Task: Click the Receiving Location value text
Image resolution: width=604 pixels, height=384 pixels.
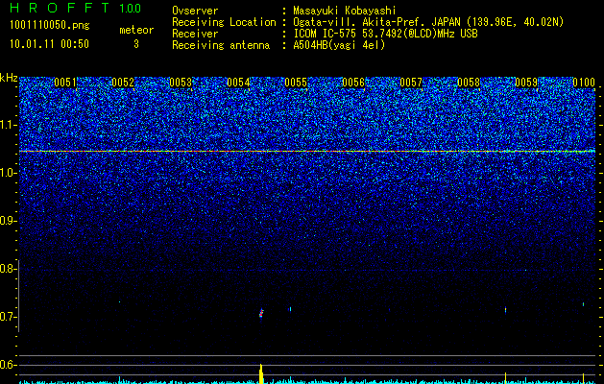Action: 428,22
